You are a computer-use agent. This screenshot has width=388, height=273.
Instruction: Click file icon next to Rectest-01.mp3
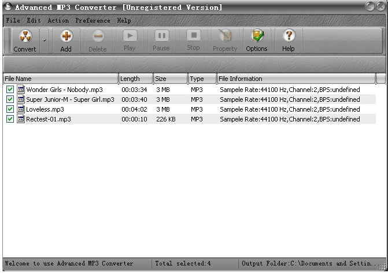(x=21, y=119)
